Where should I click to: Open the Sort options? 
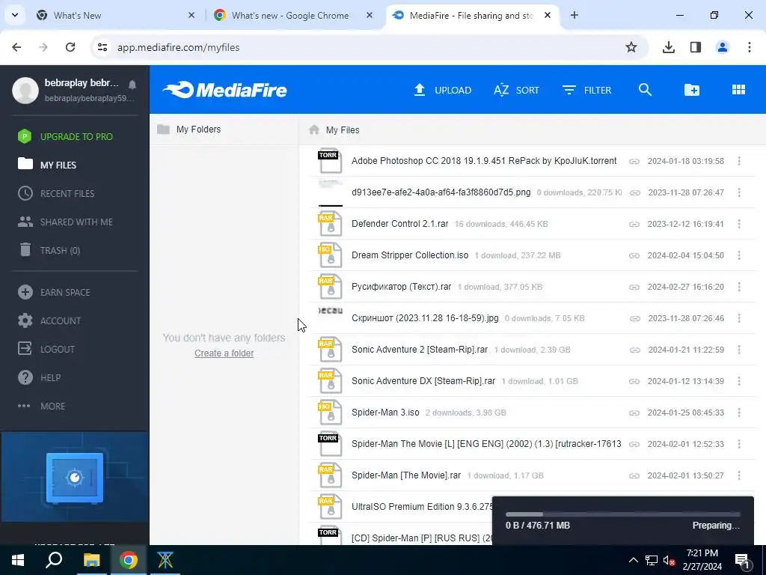coord(516,90)
